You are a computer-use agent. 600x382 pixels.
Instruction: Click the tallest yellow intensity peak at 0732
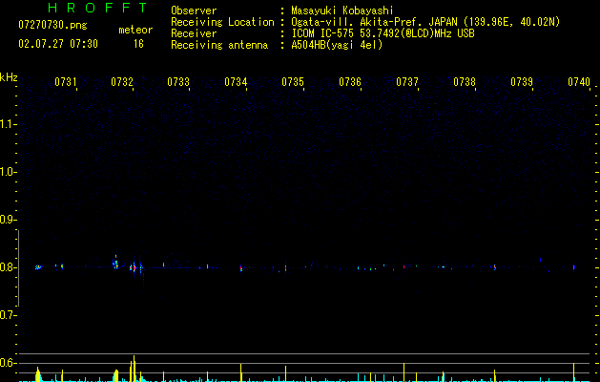pyautogui.click(x=134, y=369)
